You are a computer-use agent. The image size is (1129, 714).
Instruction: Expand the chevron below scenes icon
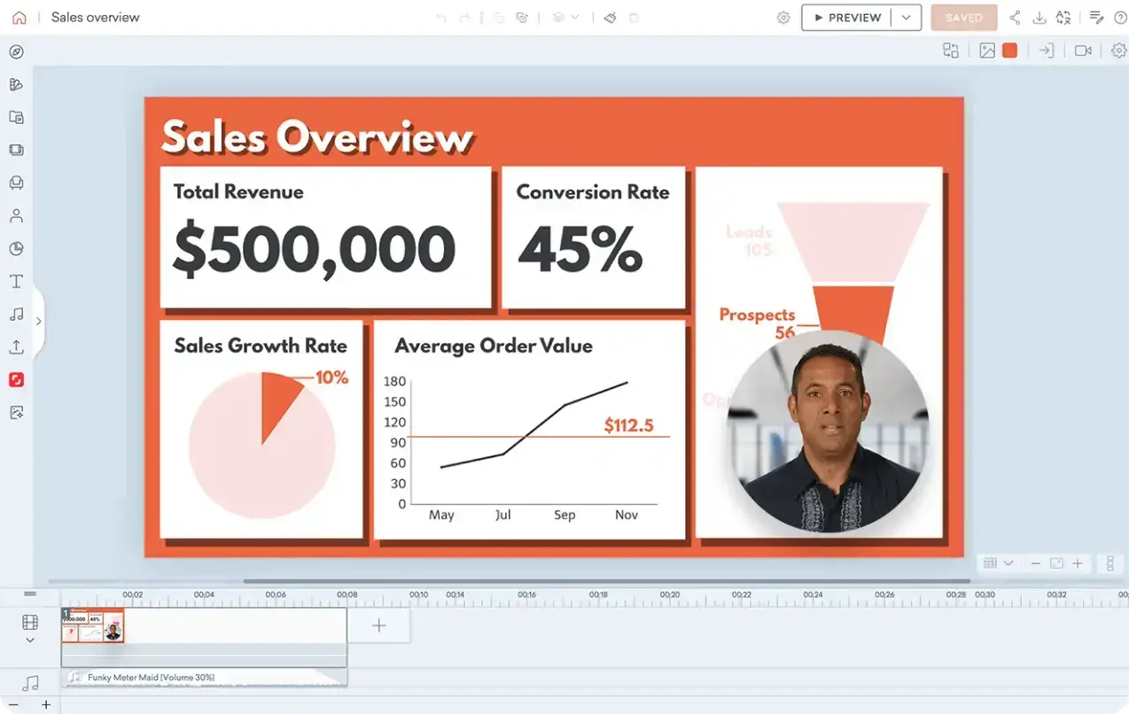click(30, 640)
